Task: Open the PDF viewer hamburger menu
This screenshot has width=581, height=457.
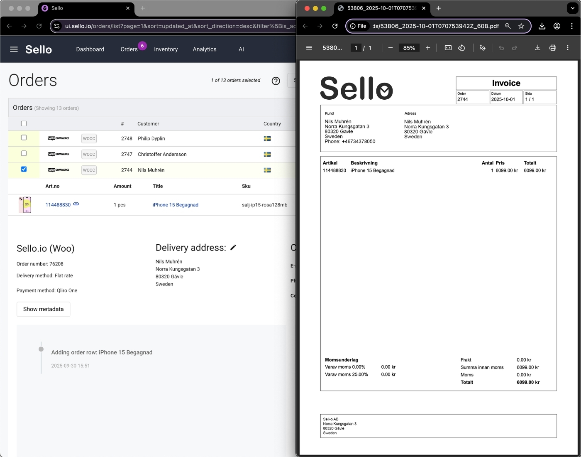Action: (309, 48)
